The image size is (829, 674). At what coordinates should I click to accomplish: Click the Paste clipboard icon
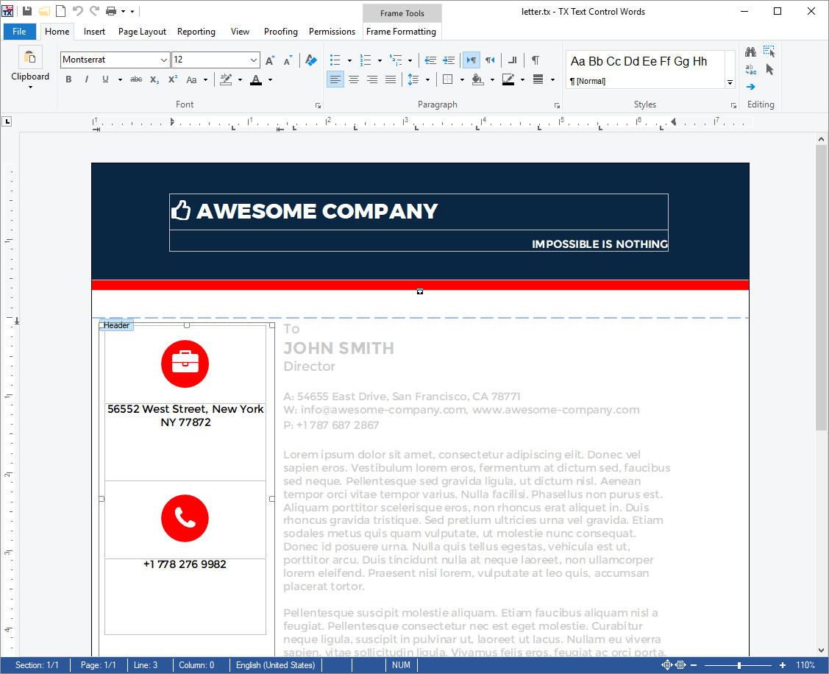pyautogui.click(x=30, y=57)
